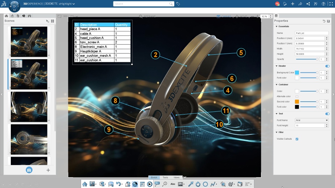This screenshot has width=335, height=188.
Task: Click the blue camera capture scene button
Action: tap(29, 170)
